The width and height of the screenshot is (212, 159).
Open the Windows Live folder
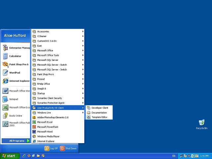pos(58,113)
